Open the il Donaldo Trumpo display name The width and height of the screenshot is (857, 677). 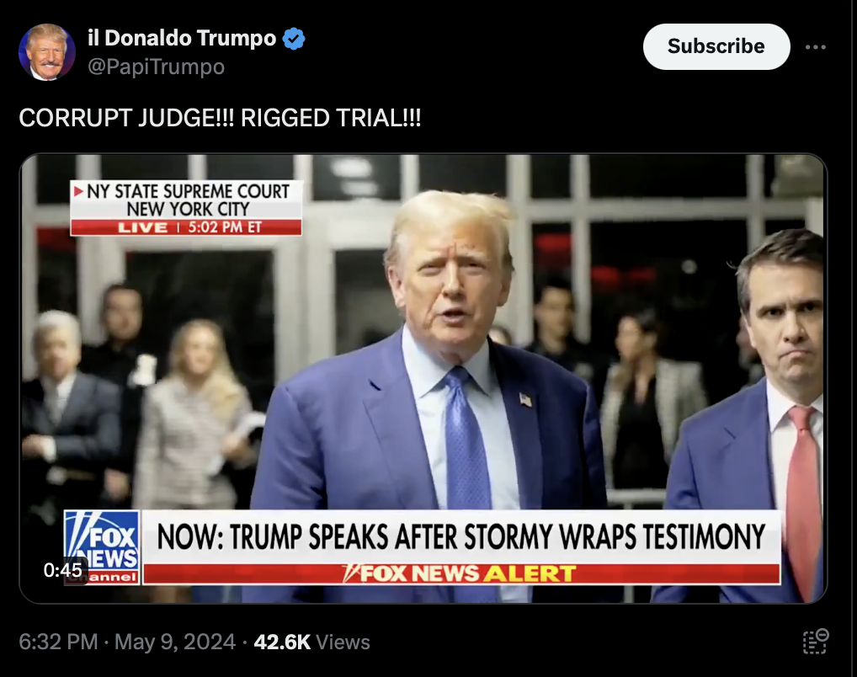[x=182, y=38]
